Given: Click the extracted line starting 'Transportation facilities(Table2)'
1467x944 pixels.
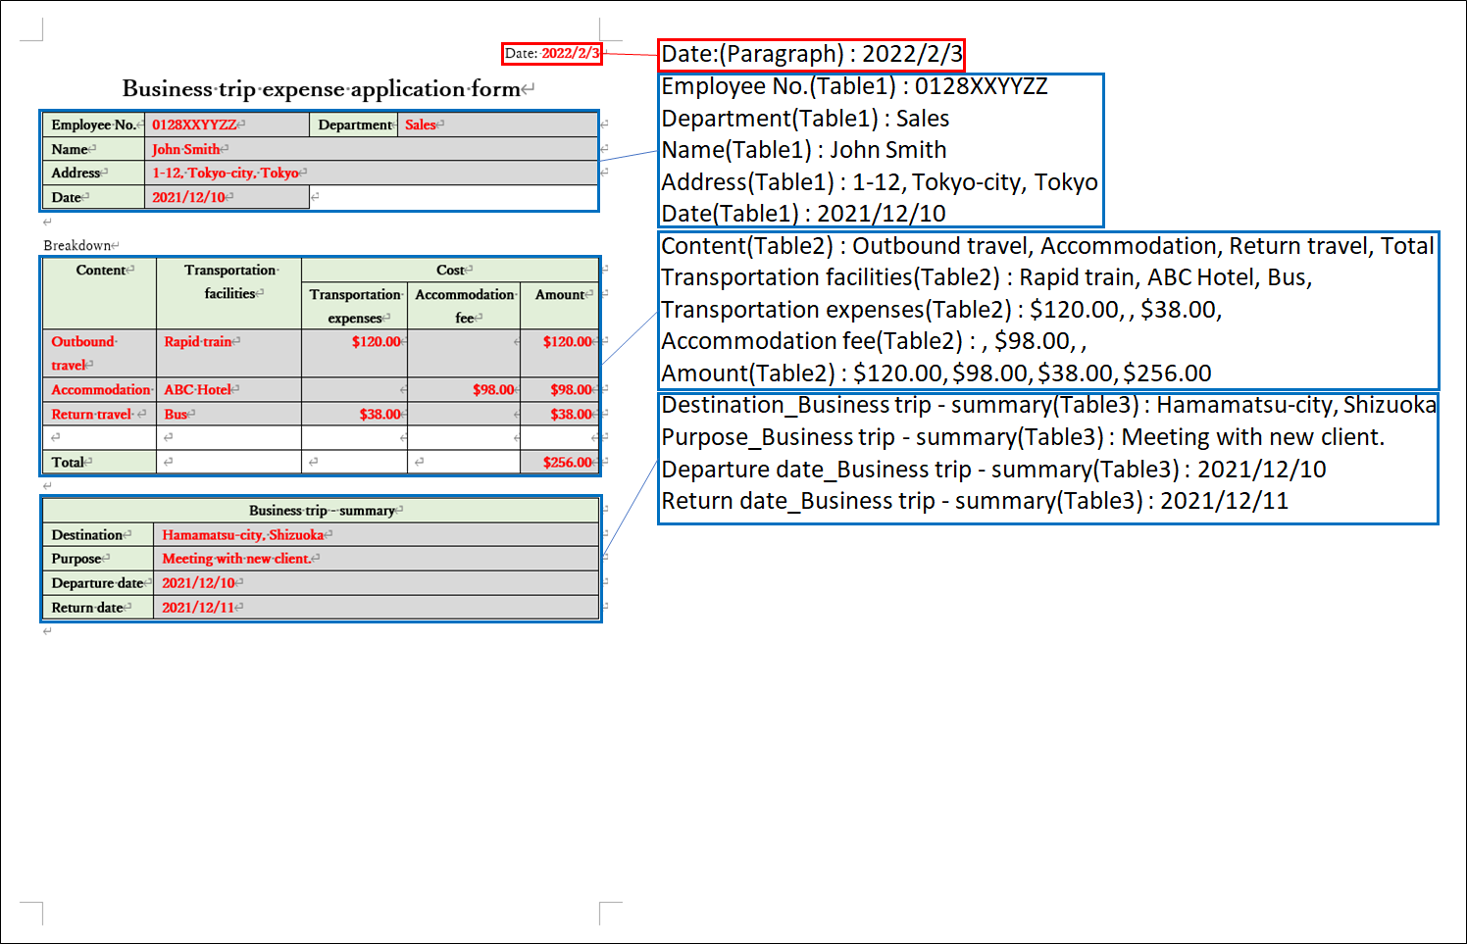Looking at the screenshot, I should pos(986,277).
